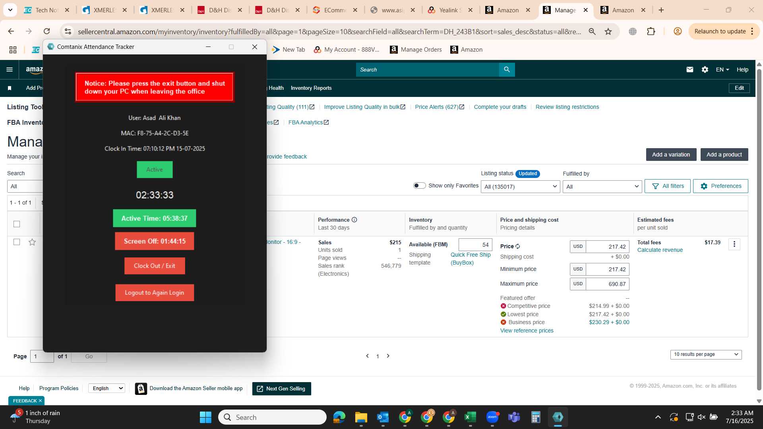The width and height of the screenshot is (763, 429).
Task: Open the Chrome profile avatar icon
Action: coord(678,31)
